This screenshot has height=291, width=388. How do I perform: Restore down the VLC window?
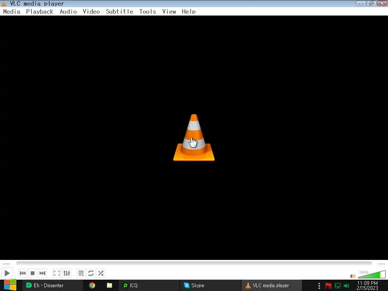(371, 3)
